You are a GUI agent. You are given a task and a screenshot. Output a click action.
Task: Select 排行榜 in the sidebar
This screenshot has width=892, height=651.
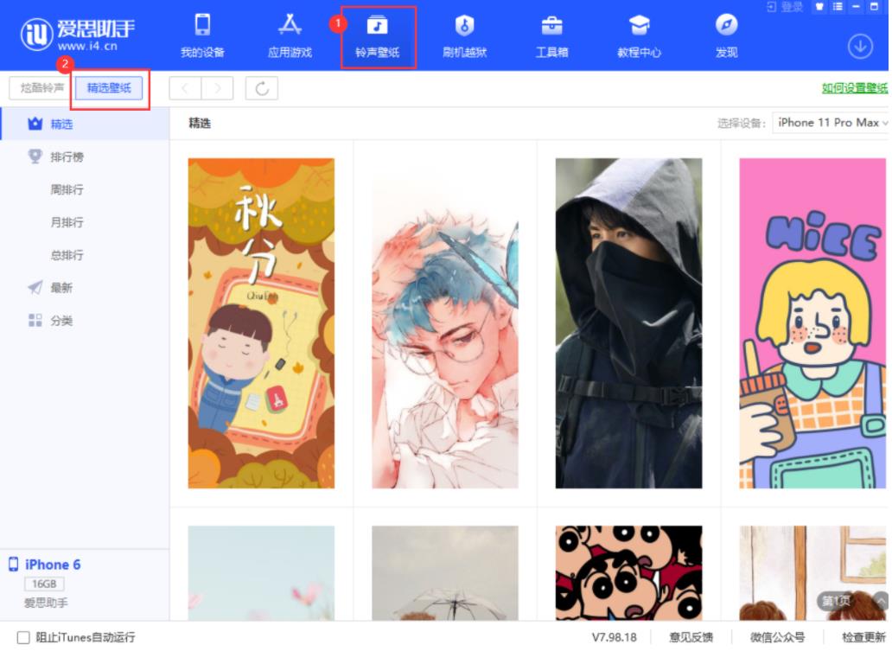coord(67,157)
